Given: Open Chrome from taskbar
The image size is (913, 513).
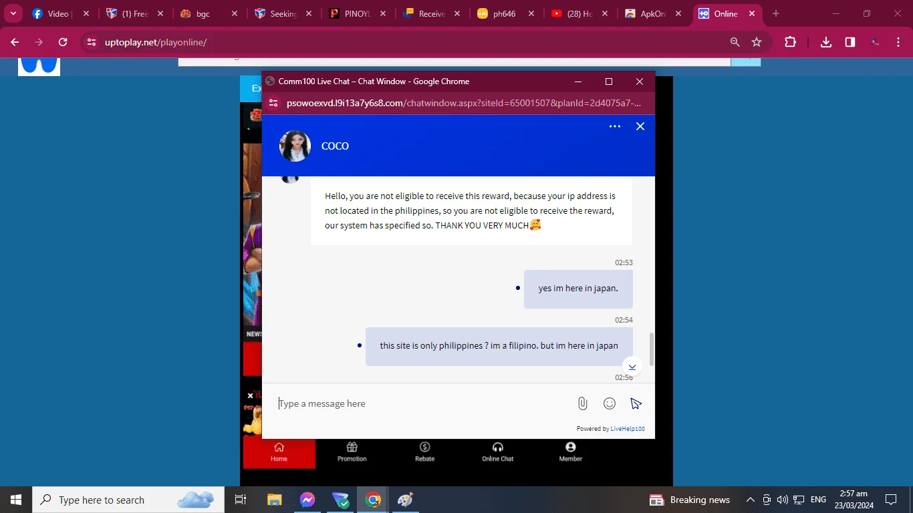Looking at the screenshot, I should click(373, 500).
